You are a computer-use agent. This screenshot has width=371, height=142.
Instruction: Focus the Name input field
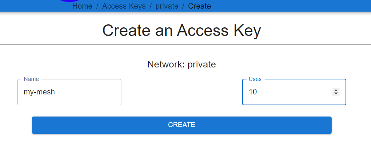click(69, 92)
